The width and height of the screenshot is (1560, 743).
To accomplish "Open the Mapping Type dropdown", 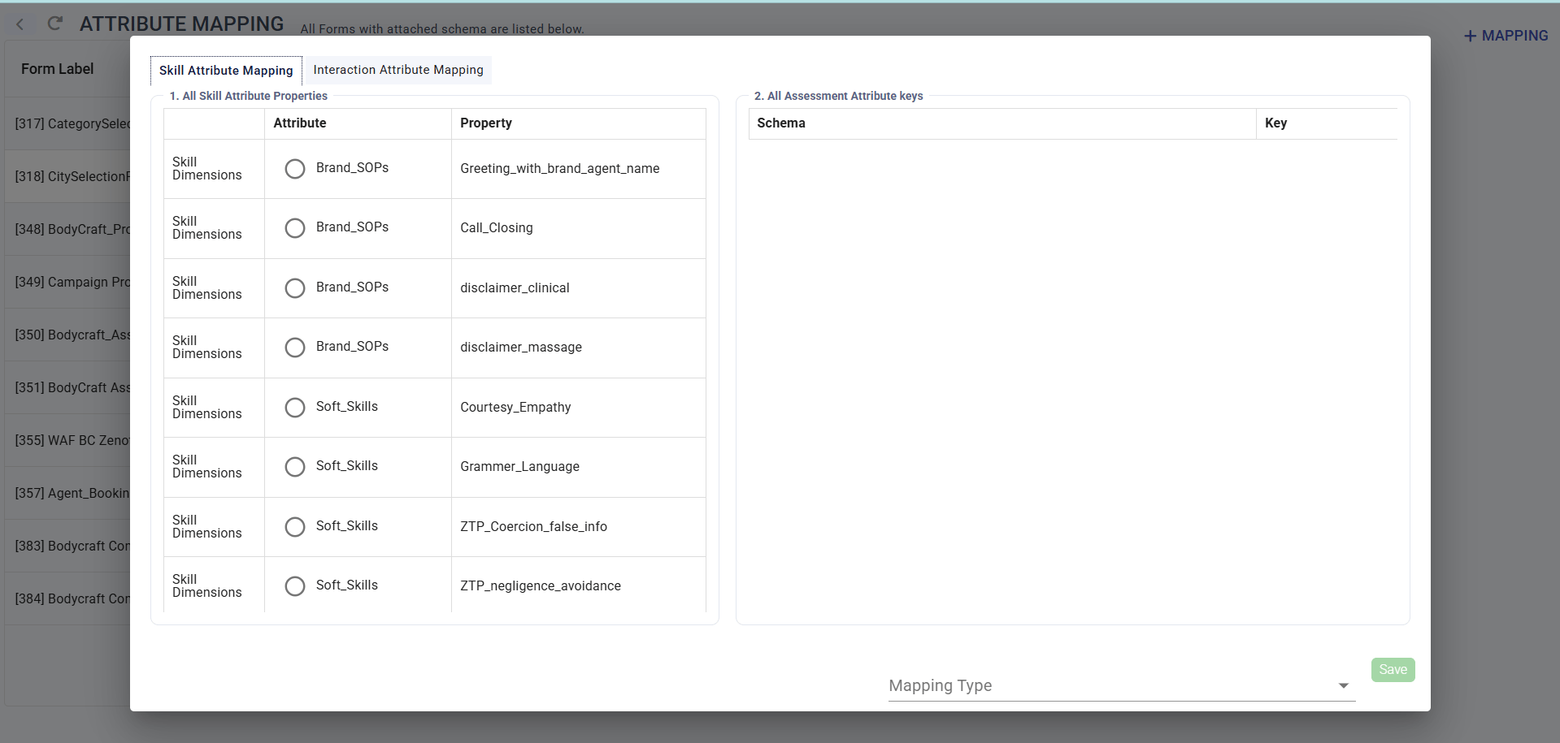I will (x=1122, y=686).
